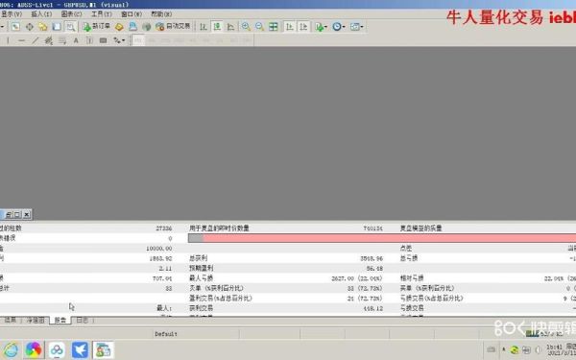Click the grey globe signals icon
Screen dimensions: 576x360
coord(146,27)
